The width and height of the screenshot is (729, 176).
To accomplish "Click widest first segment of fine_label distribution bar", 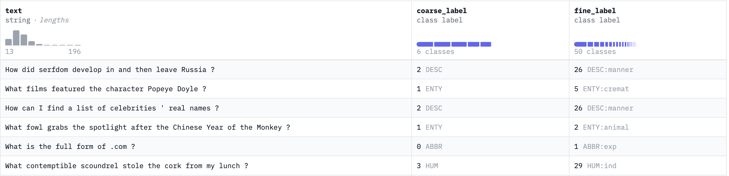I will (x=580, y=44).
